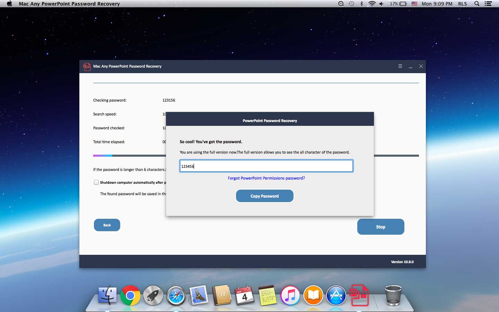This screenshot has width=499, height=312.
Task: Click the Bluetooth icon in the menu bar
Action: pos(361,4)
